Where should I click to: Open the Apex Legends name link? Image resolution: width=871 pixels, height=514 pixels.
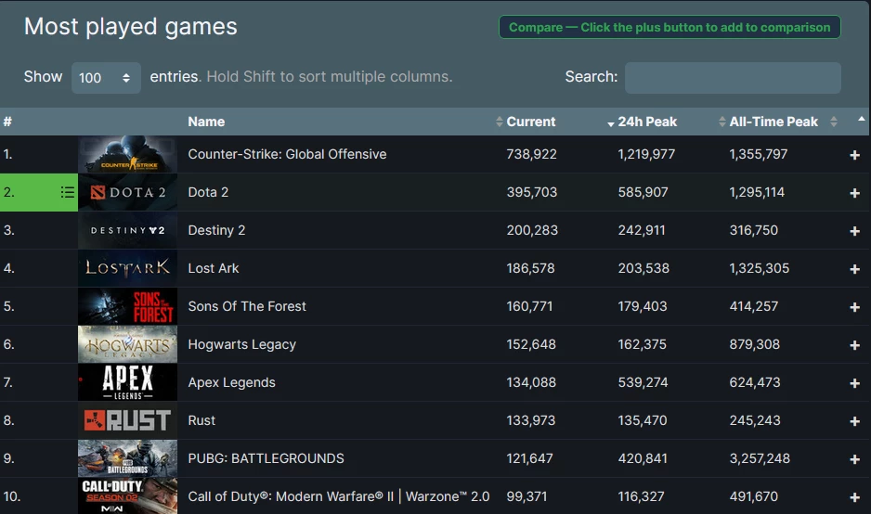pos(231,382)
